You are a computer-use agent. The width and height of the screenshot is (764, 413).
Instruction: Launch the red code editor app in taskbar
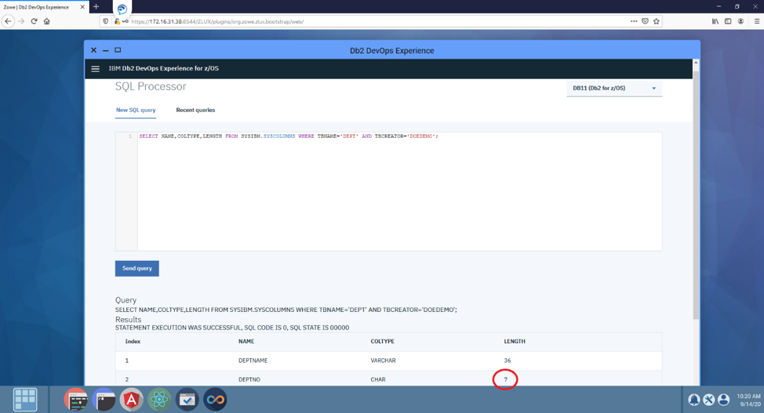(76, 400)
